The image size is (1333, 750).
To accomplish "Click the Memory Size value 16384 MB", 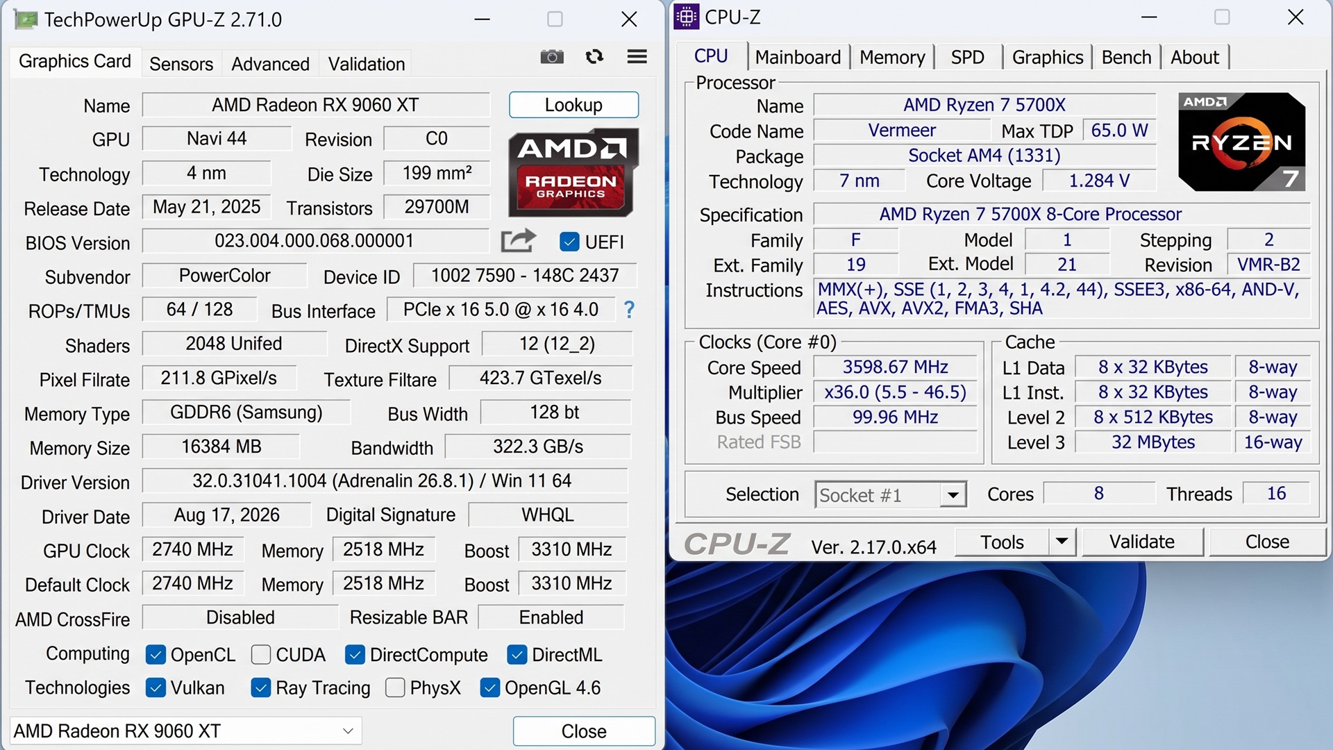I will tap(221, 447).
